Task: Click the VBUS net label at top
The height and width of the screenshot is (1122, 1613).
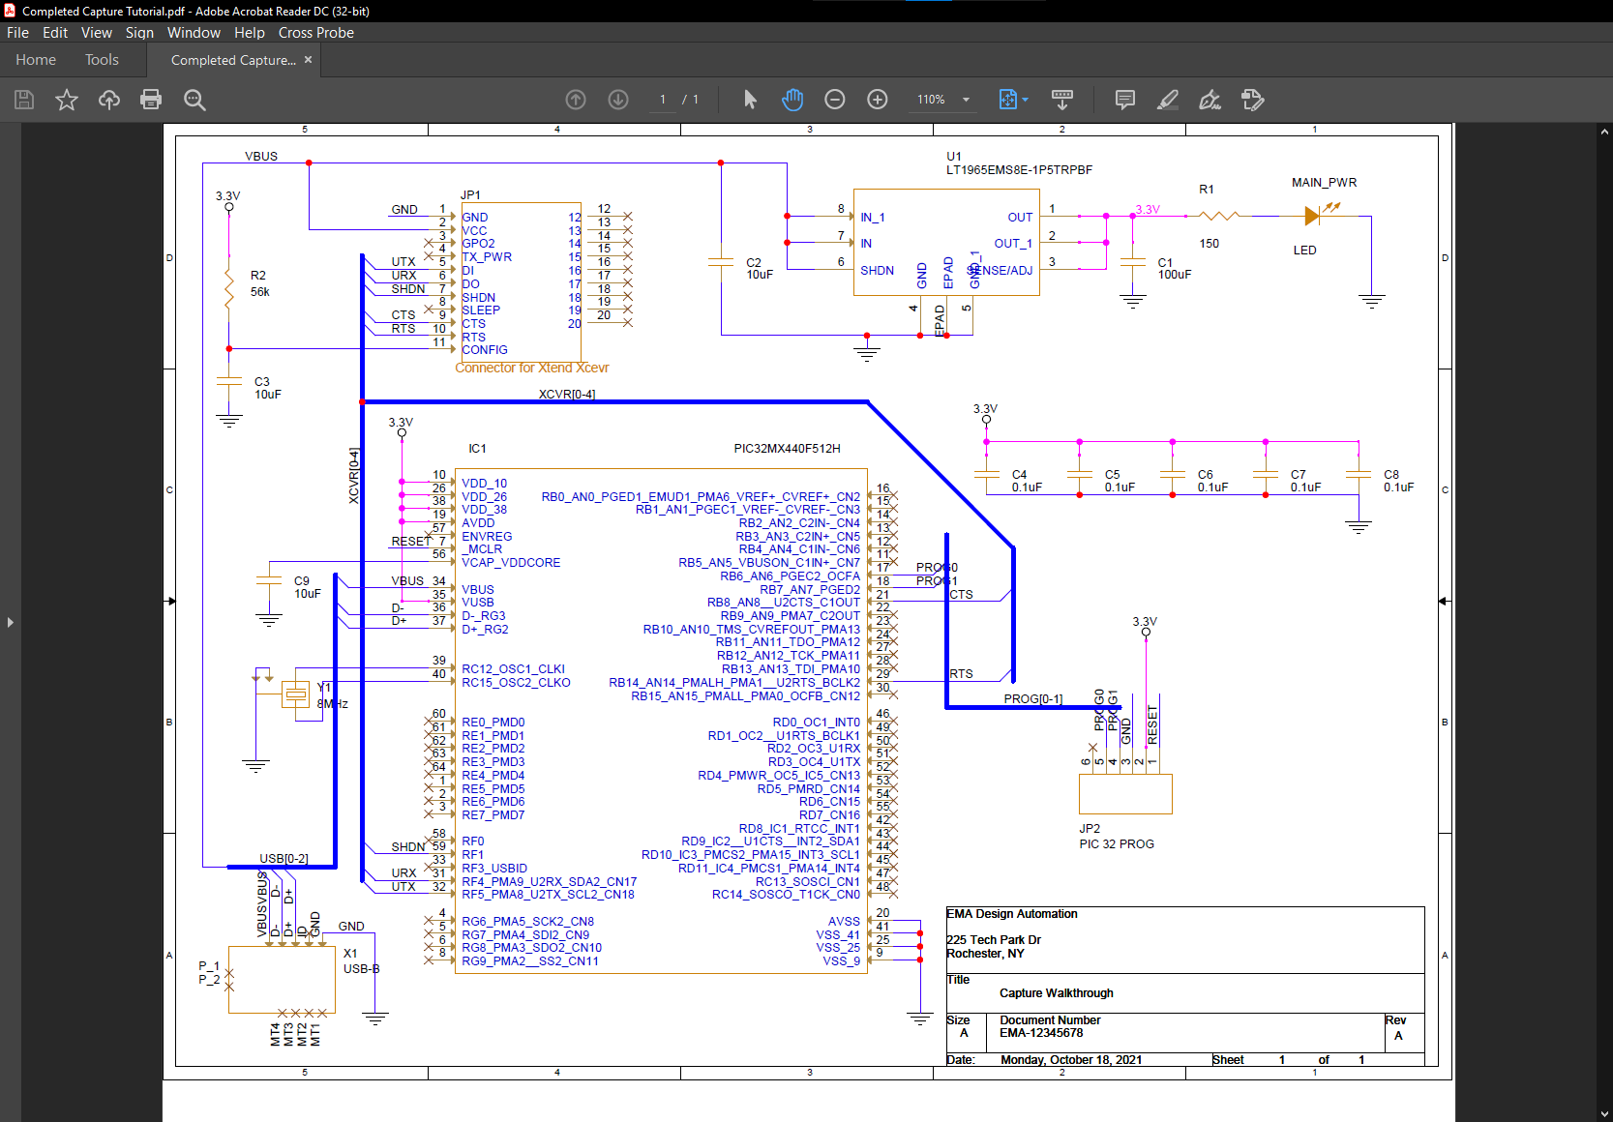Action: (261, 157)
